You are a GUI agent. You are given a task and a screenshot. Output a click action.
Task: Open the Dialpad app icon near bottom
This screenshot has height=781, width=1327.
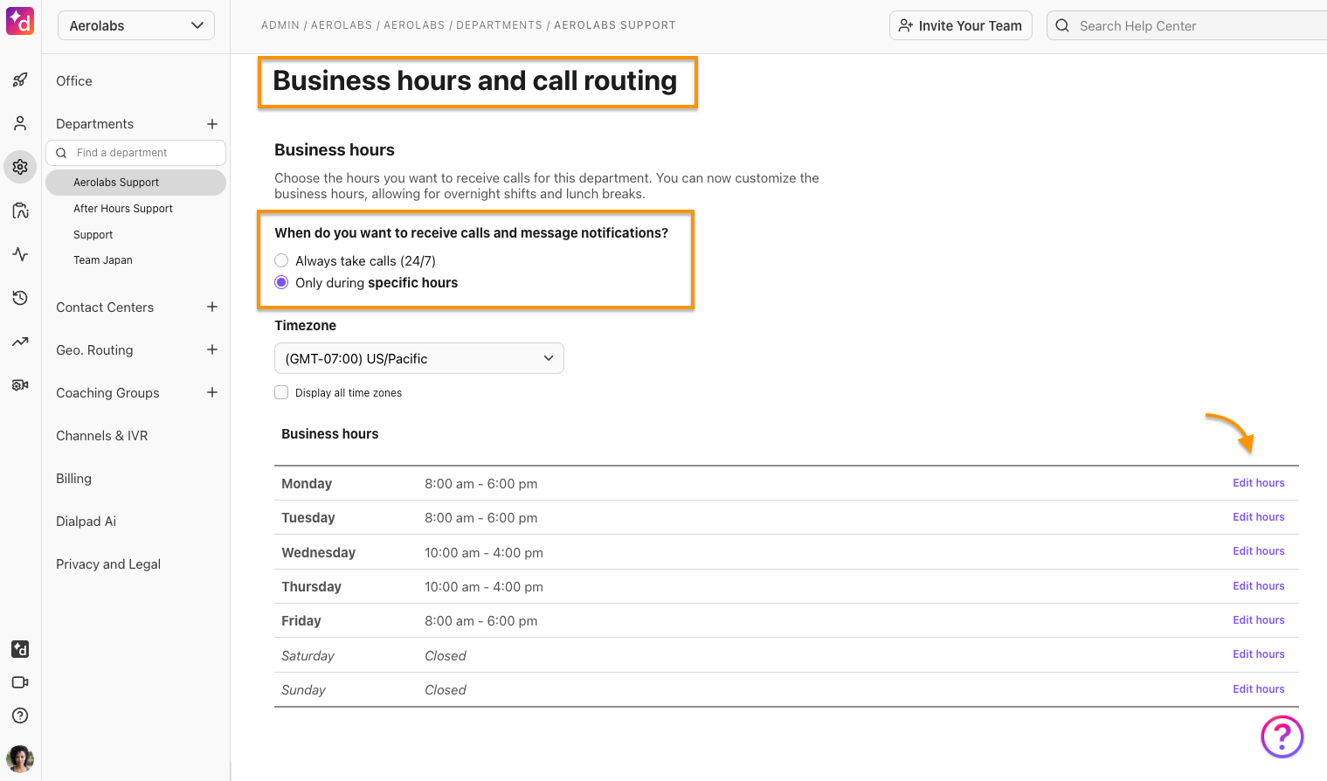pos(20,649)
